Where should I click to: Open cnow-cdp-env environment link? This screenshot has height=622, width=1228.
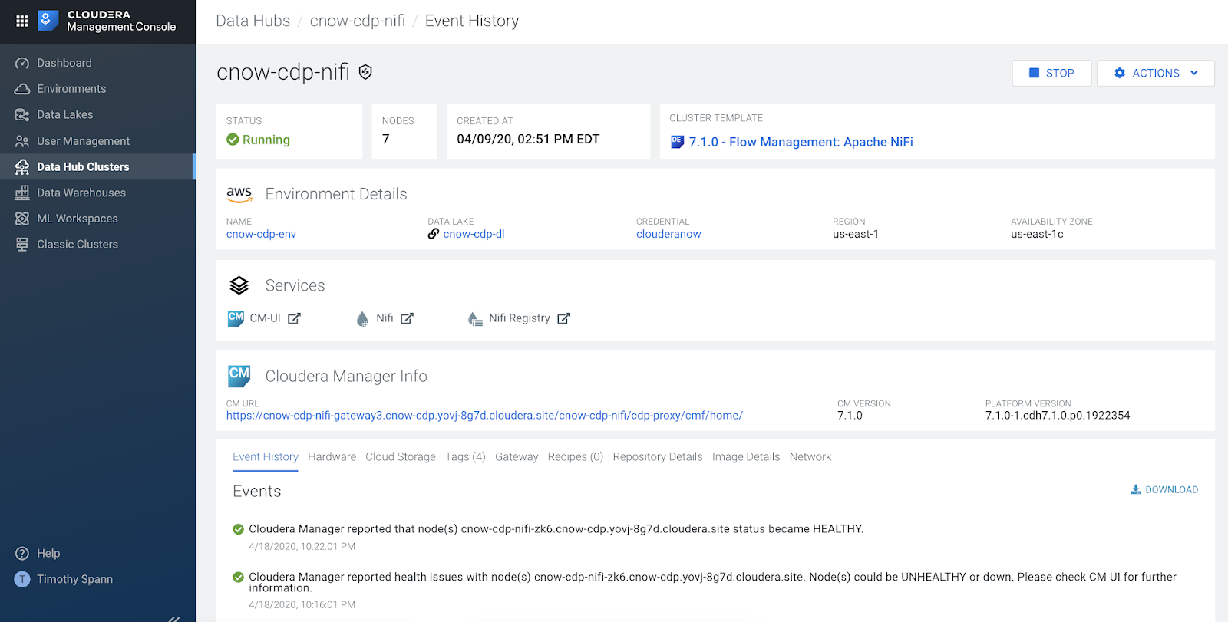tap(261, 234)
